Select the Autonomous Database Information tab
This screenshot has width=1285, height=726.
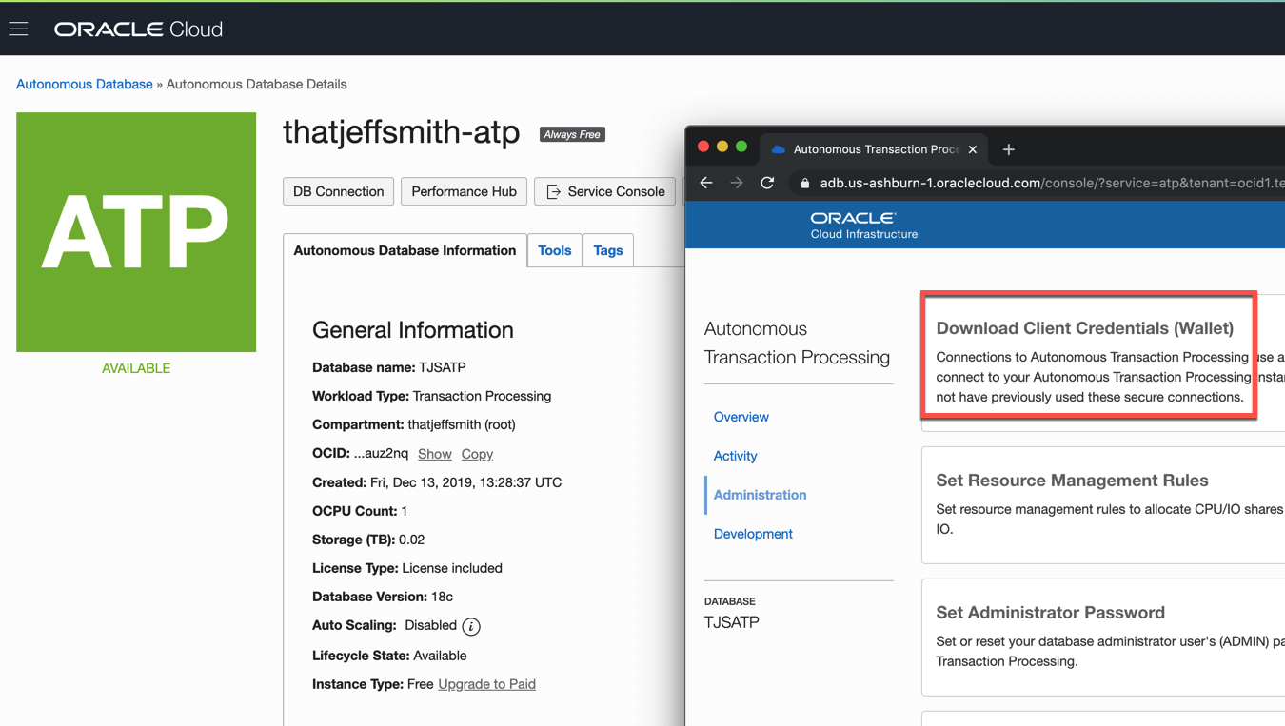405,250
